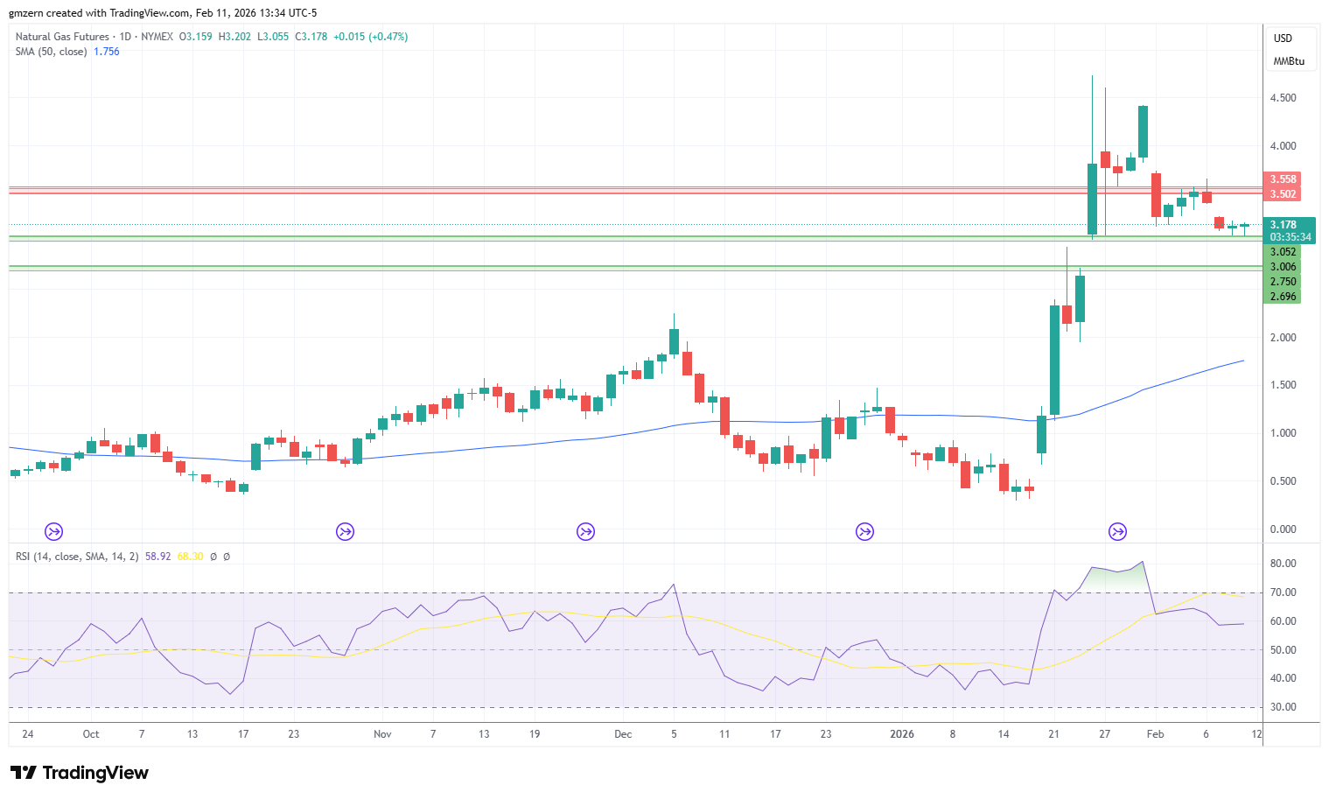Click the 'USD' currency label
Screen dimensions: 1329x799
point(1283,39)
